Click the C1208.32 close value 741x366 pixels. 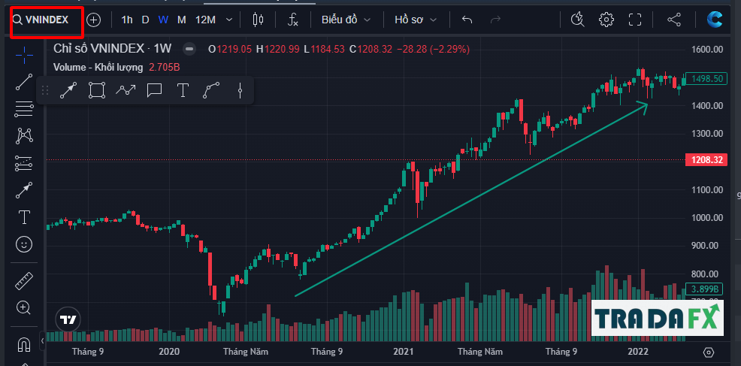370,49
